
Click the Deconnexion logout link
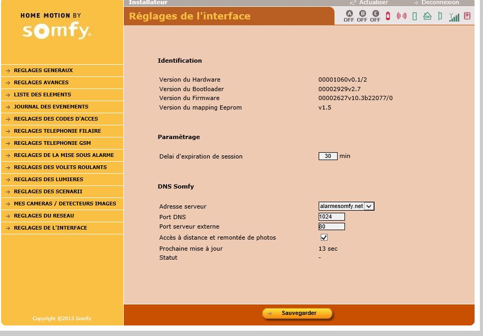(x=440, y=3)
